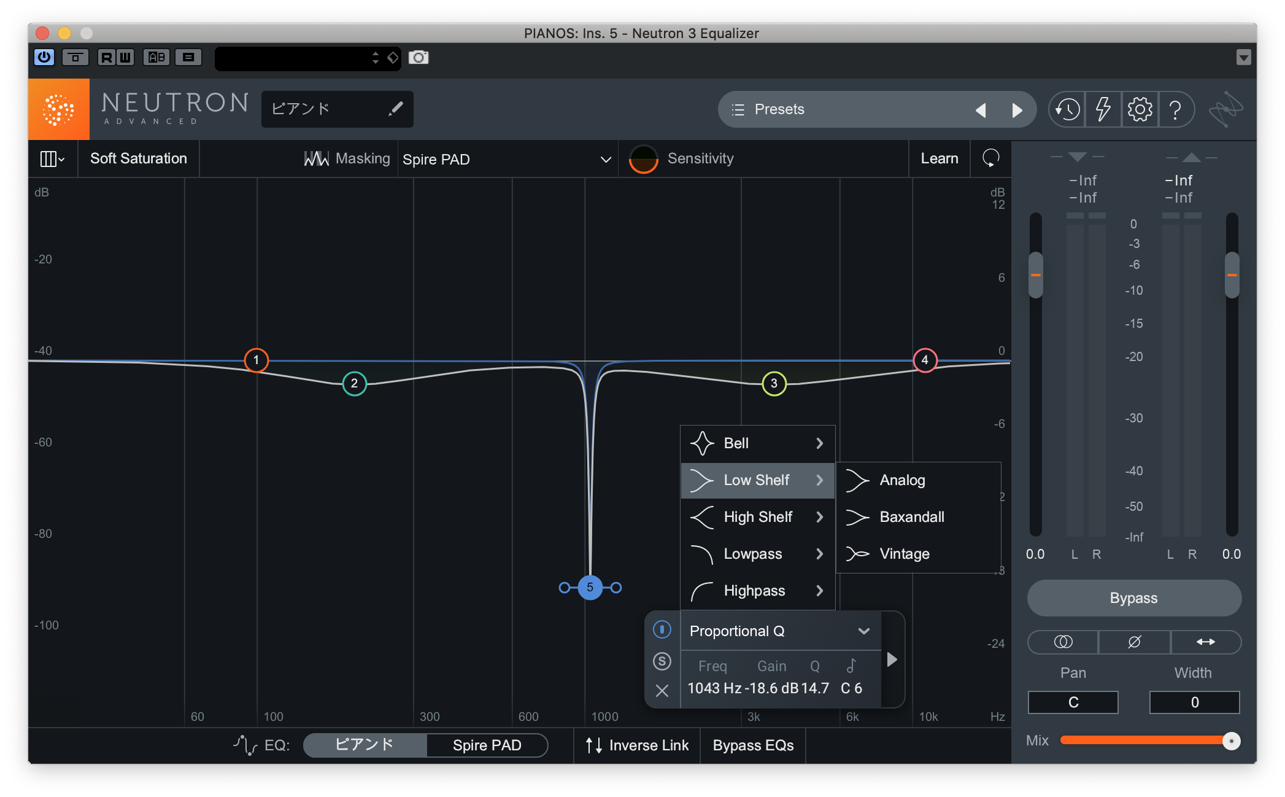
Task: Select the Vintage low shelf shape
Action: tap(918, 554)
